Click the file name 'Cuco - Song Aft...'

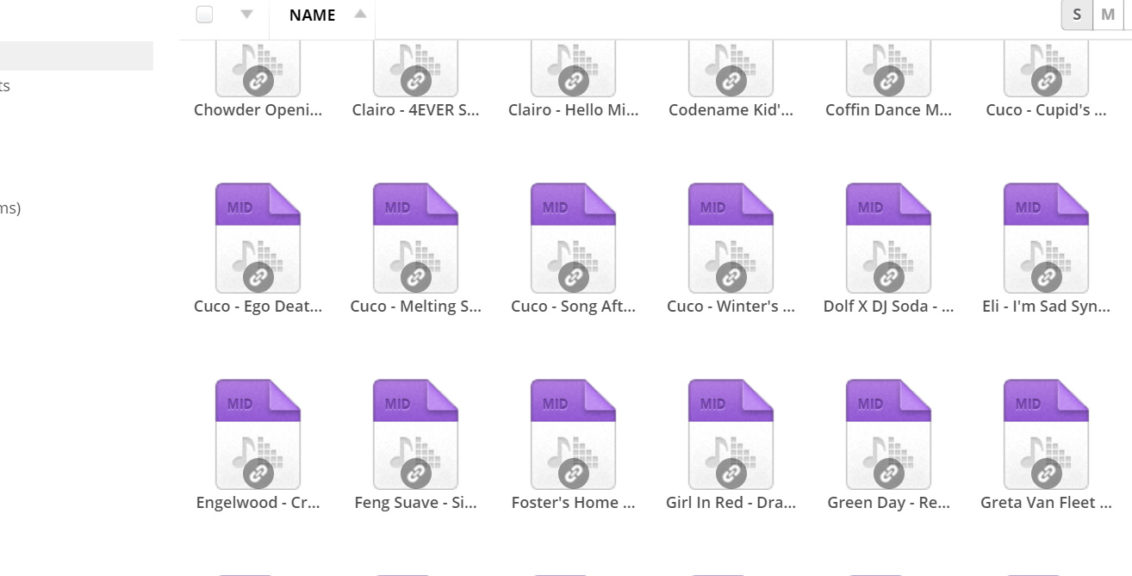coord(573,307)
